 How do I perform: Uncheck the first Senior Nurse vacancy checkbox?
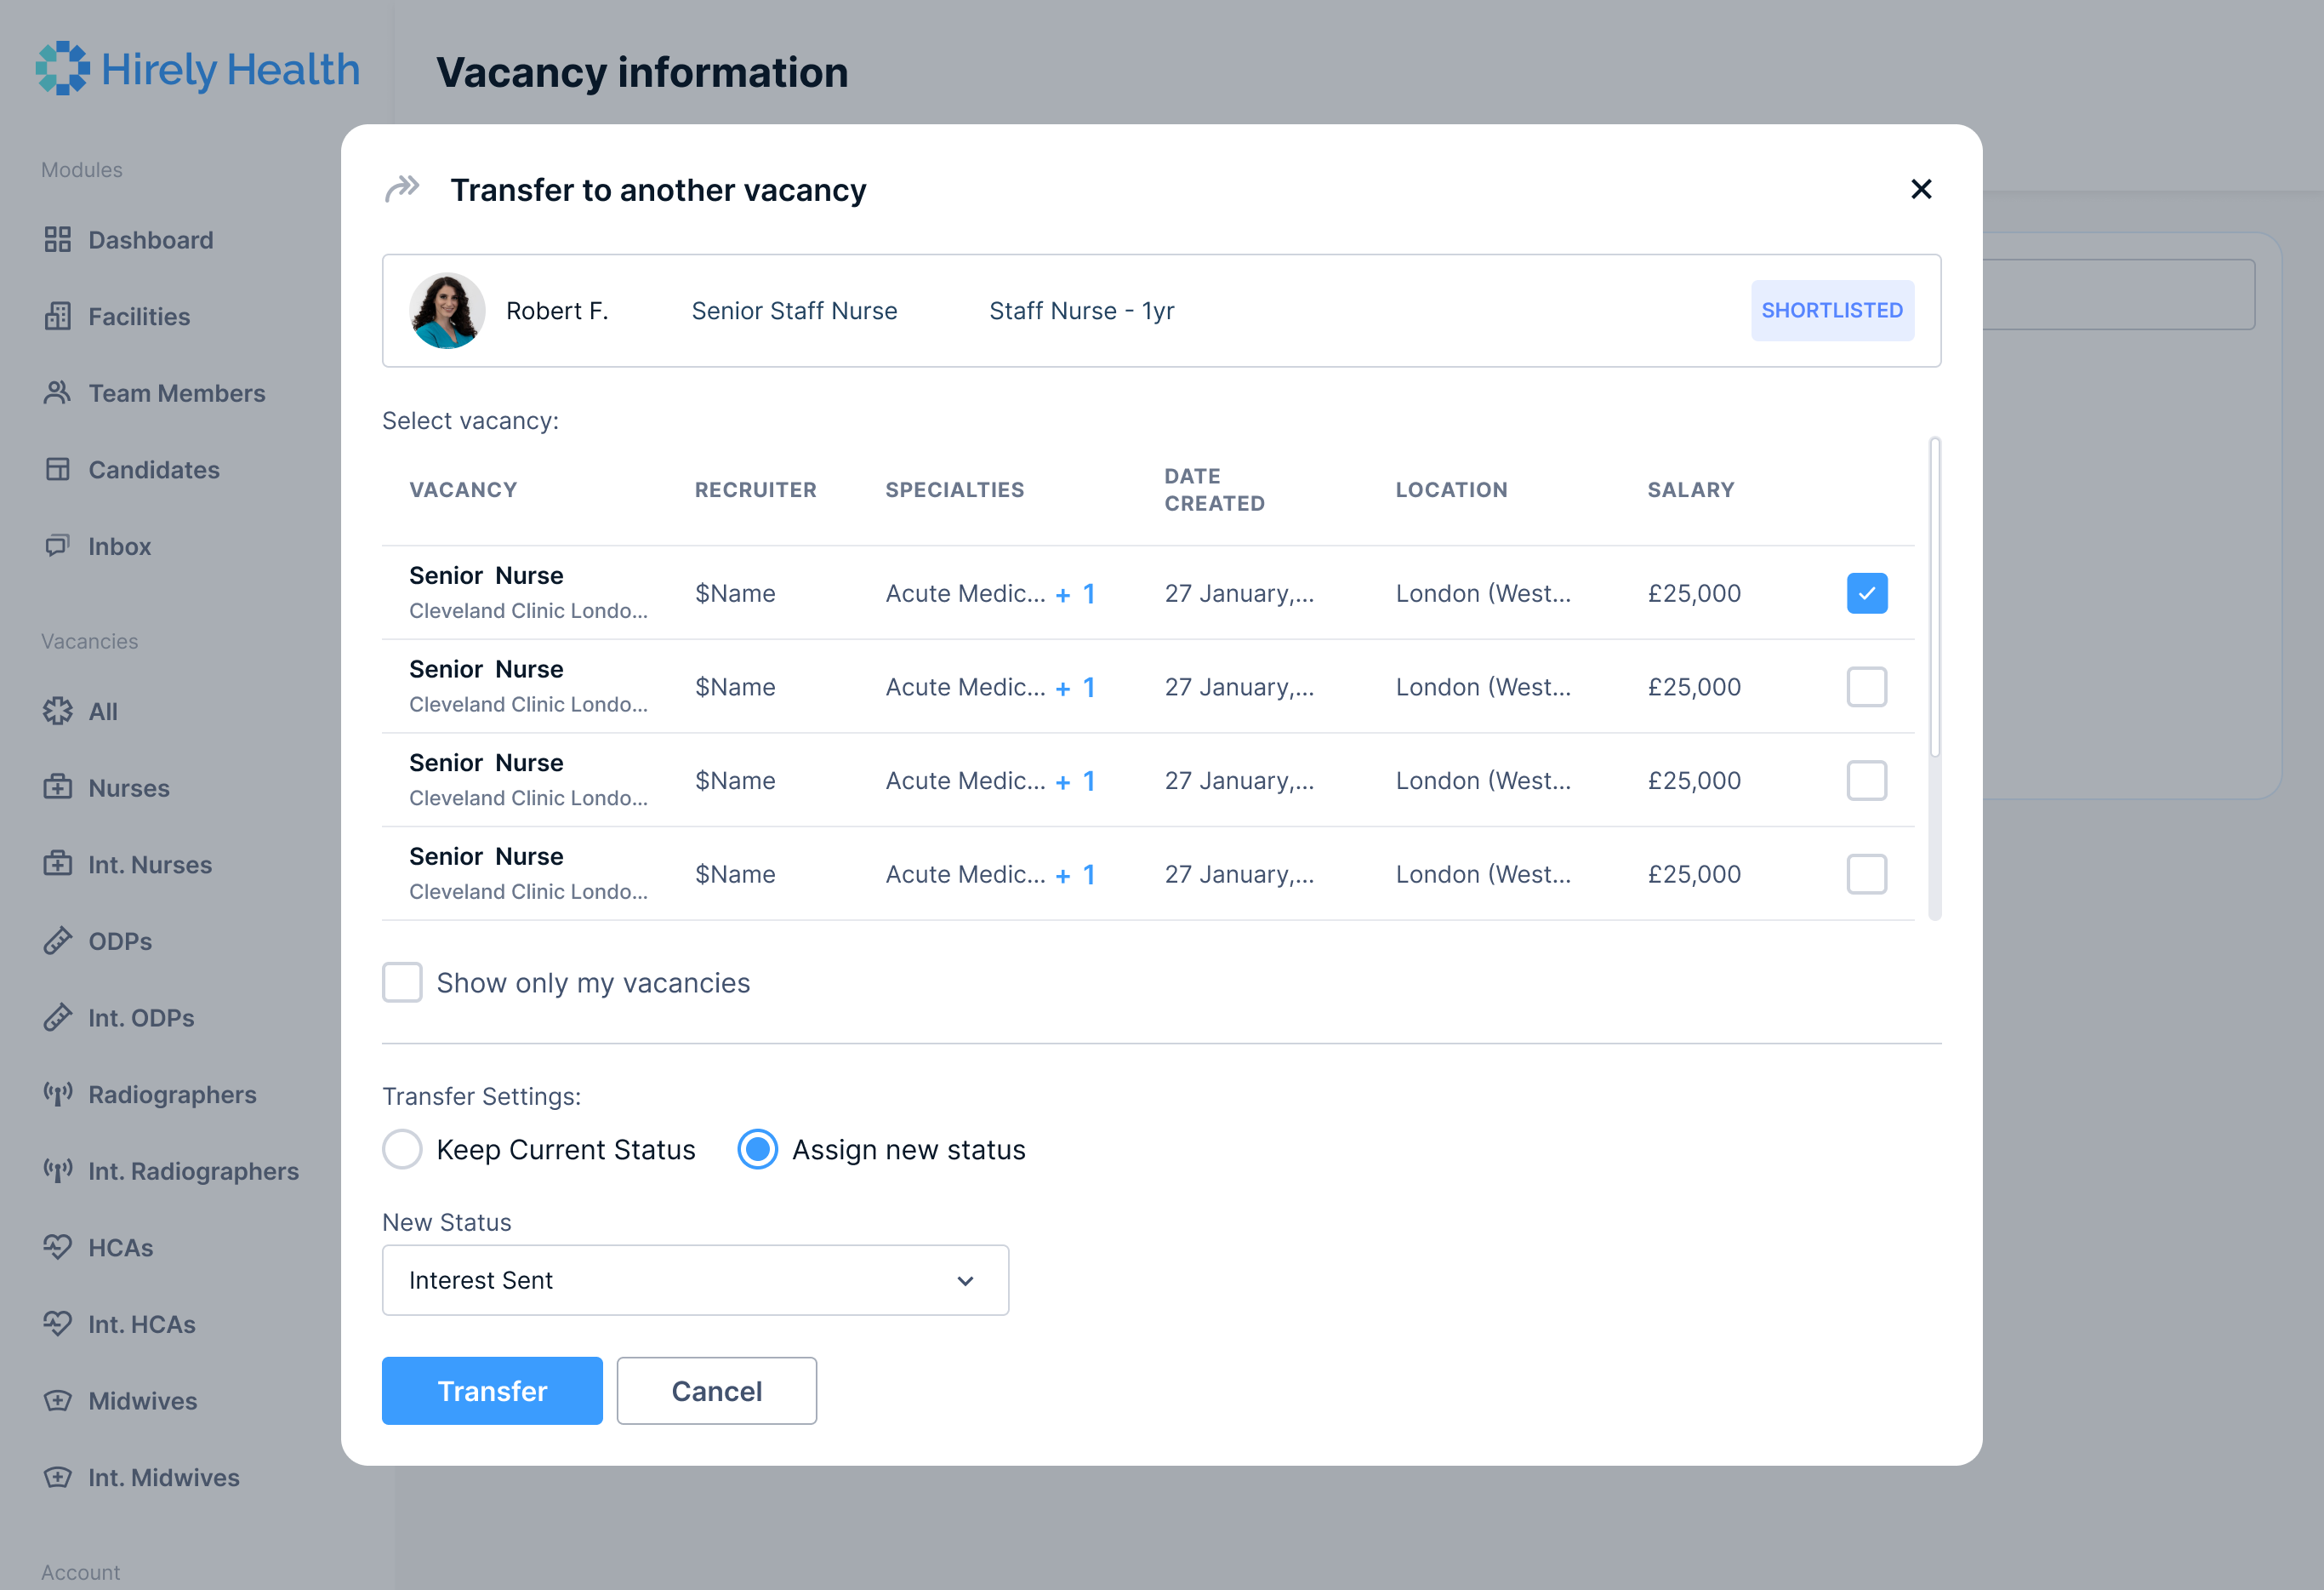click(x=1866, y=593)
